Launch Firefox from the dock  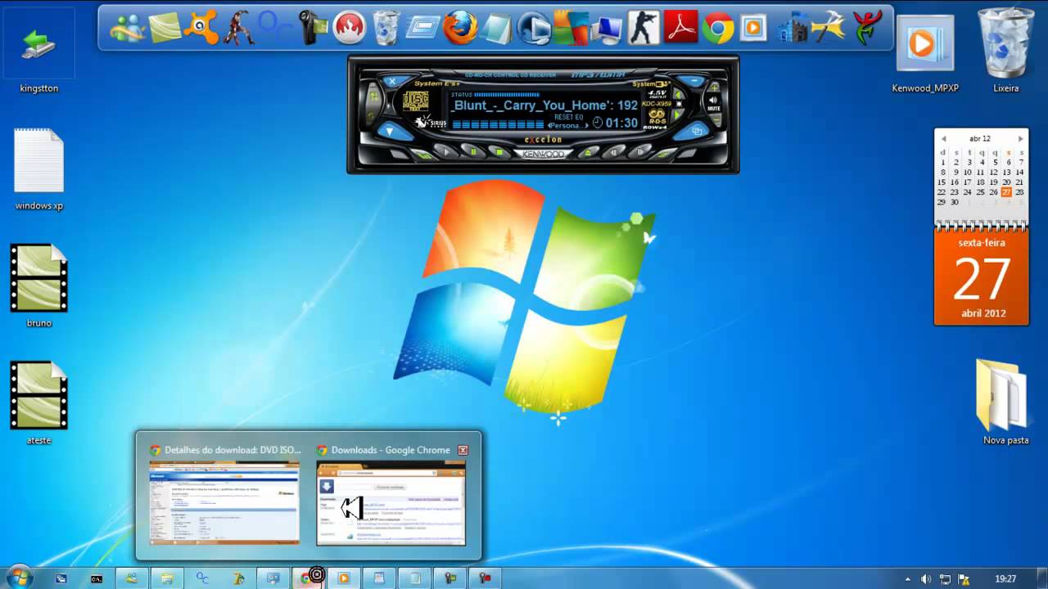point(460,27)
